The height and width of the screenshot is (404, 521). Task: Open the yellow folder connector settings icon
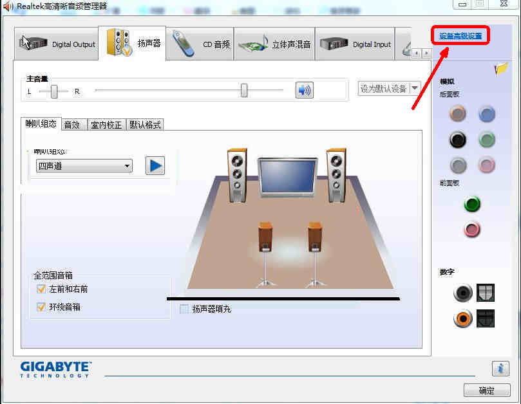pyautogui.click(x=501, y=69)
